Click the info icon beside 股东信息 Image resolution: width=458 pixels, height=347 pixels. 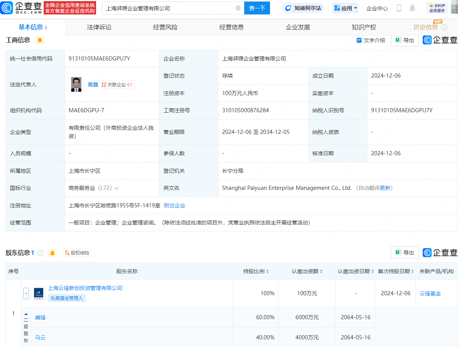(x=41, y=253)
